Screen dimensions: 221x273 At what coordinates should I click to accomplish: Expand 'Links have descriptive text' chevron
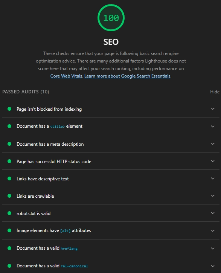pos(213,178)
